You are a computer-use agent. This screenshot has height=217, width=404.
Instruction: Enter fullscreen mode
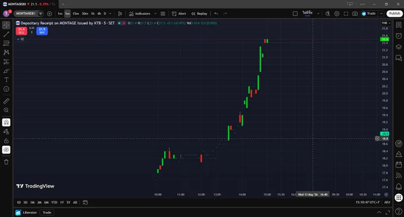[346, 14]
